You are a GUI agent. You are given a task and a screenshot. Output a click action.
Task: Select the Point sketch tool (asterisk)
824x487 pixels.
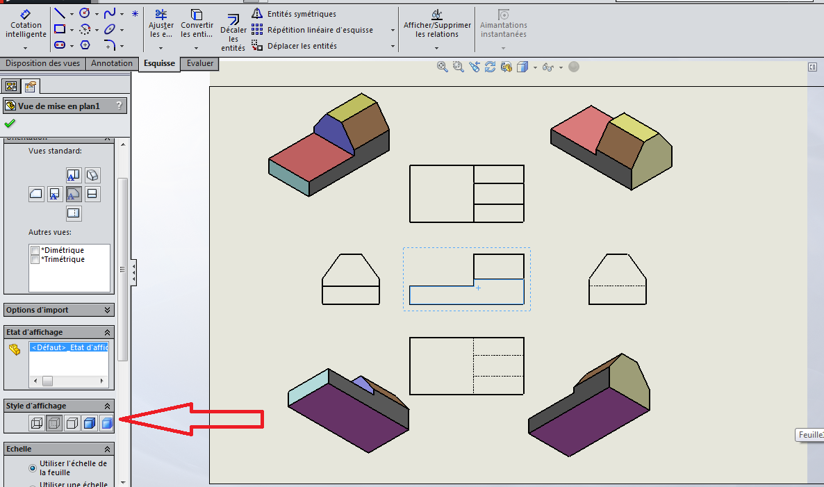point(135,14)
